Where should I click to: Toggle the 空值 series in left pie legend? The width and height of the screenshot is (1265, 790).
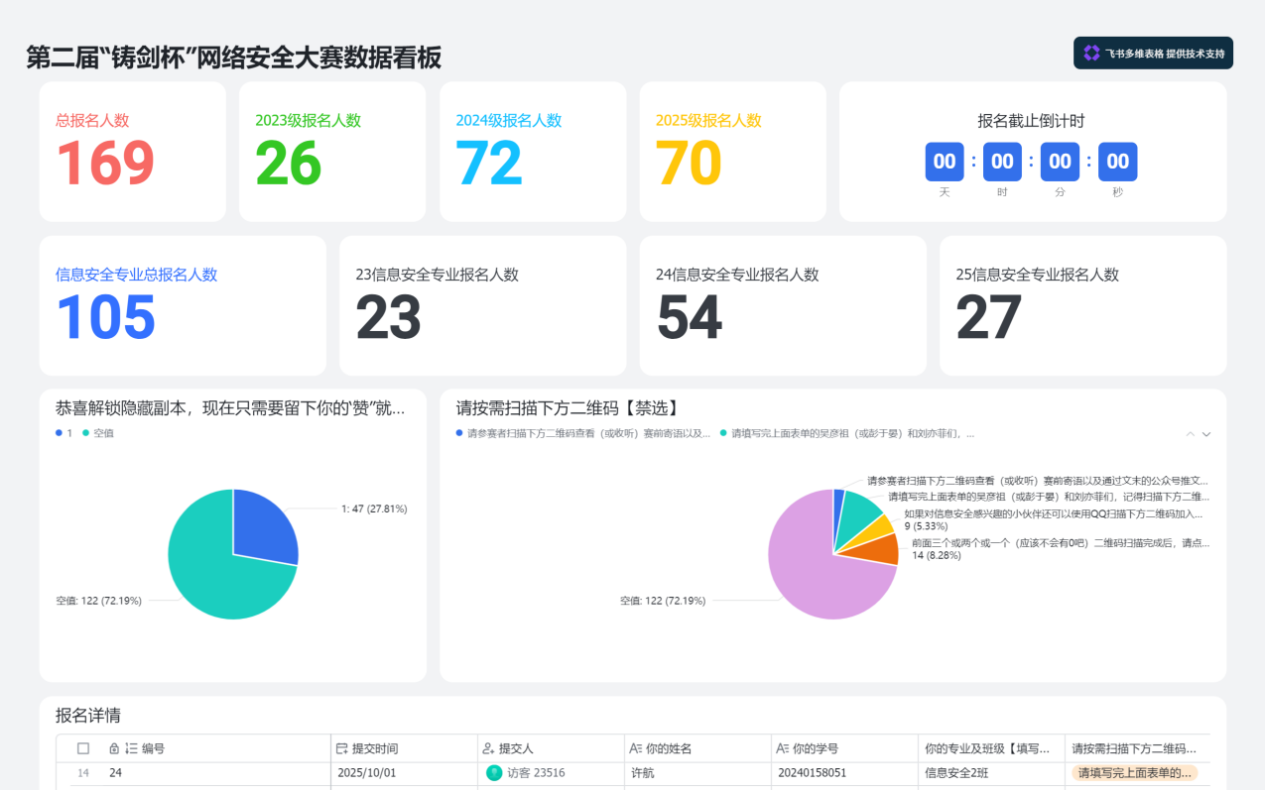click(99, 433)
